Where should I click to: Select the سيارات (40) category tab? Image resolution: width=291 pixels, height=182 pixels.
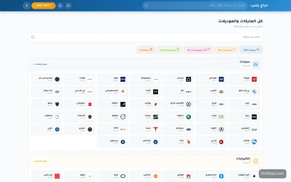[x=251, y=50]
